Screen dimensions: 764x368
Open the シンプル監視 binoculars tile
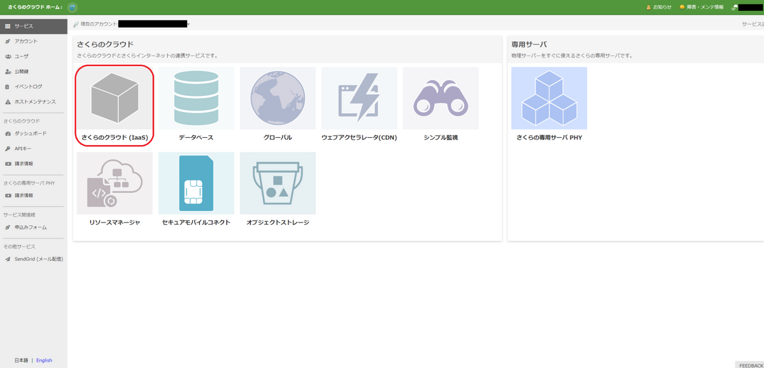(441, 105)
